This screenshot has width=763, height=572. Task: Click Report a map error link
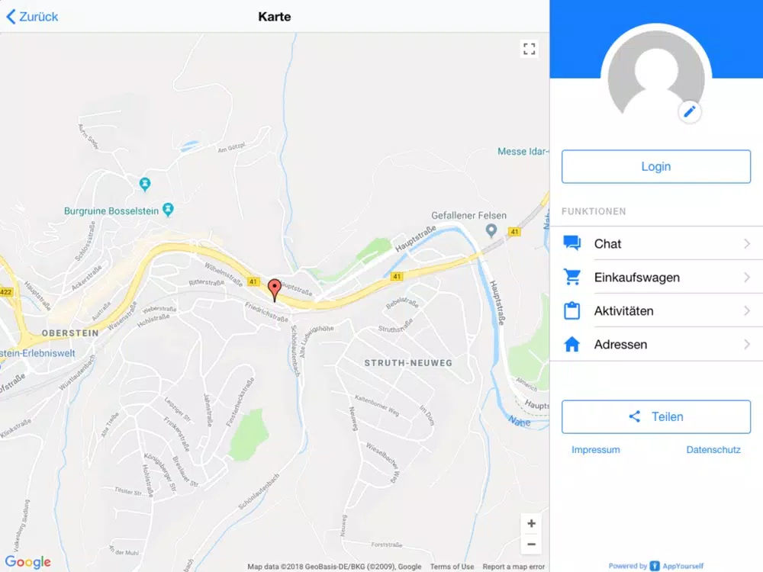click(x=513, y=567)
